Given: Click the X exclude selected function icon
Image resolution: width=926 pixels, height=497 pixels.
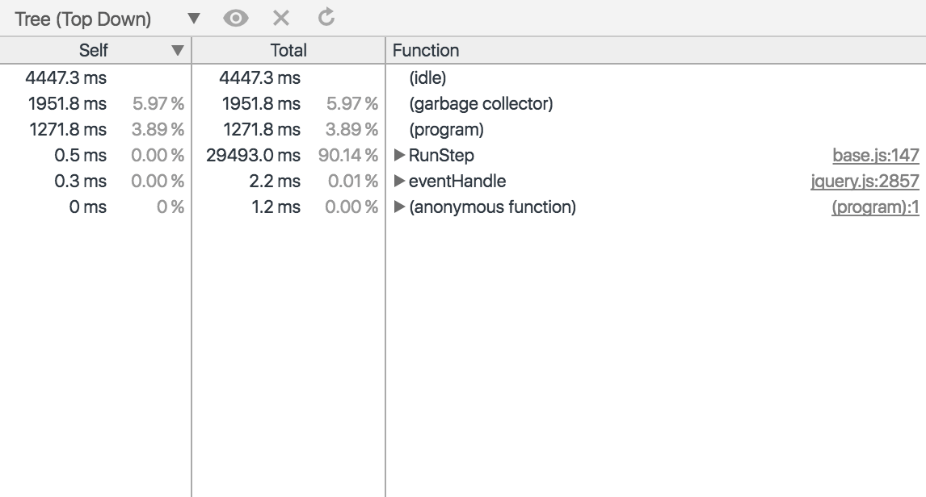Looking at the screenshot, I should [281, 18].
